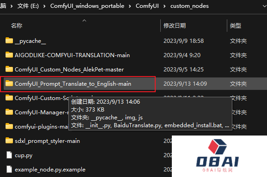Sort by 修改日期 column header
267x177 pixels.
175,26
